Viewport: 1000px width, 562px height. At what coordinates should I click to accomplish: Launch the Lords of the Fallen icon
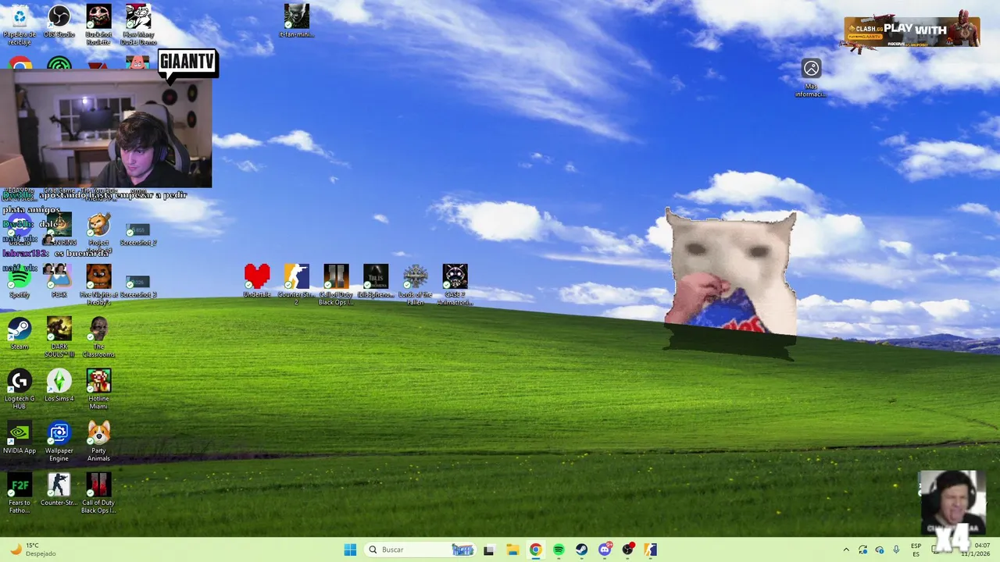tap(415, 285)
